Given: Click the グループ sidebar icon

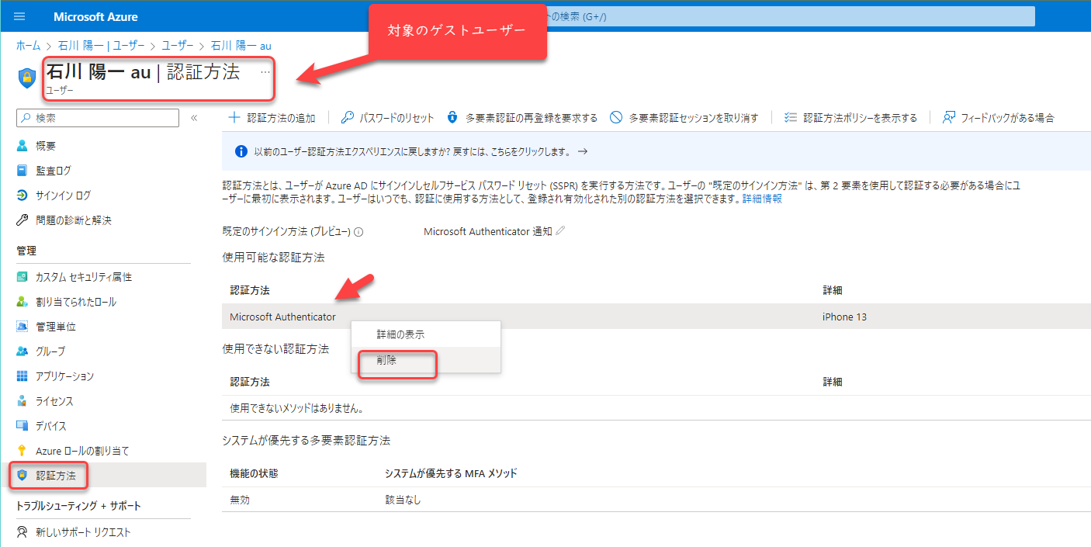Looking at the screenshot, I should tap(23, 351).
